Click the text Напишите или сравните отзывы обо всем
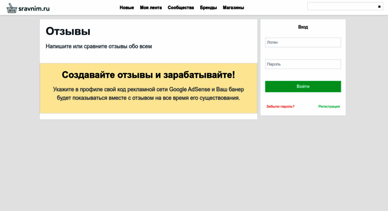 tap(99, 46)
